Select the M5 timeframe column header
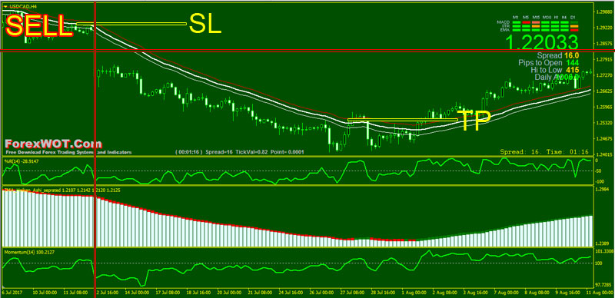Viewport: 615px width, 298px height. coord(526,17)
